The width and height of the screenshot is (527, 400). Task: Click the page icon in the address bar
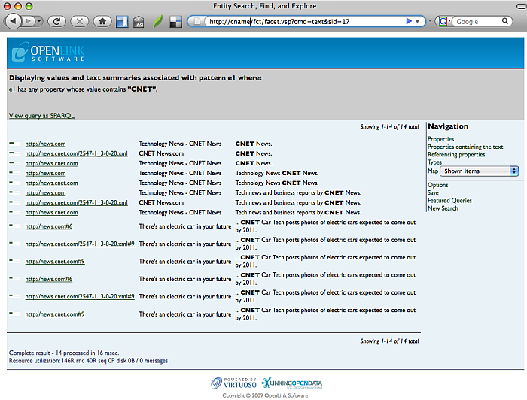coord(197,22)
